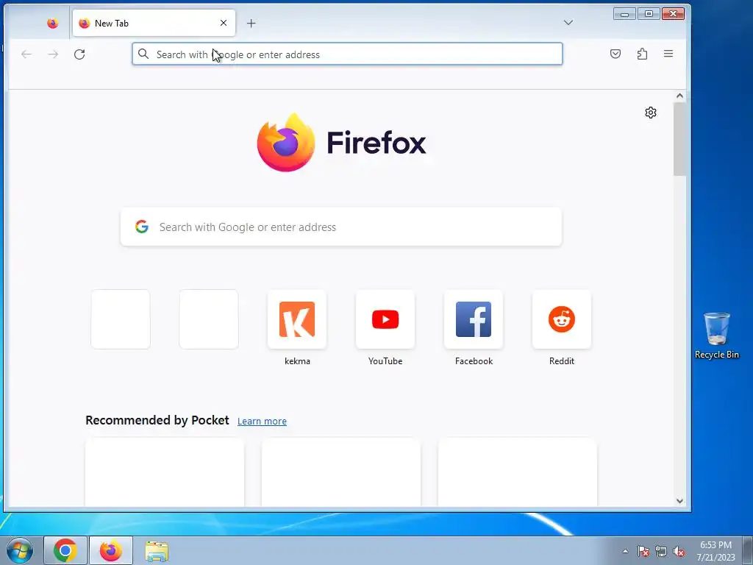Screen dimensions: 753x565
Task: Open the volume speaker tray icon
Action: point(679,551)
